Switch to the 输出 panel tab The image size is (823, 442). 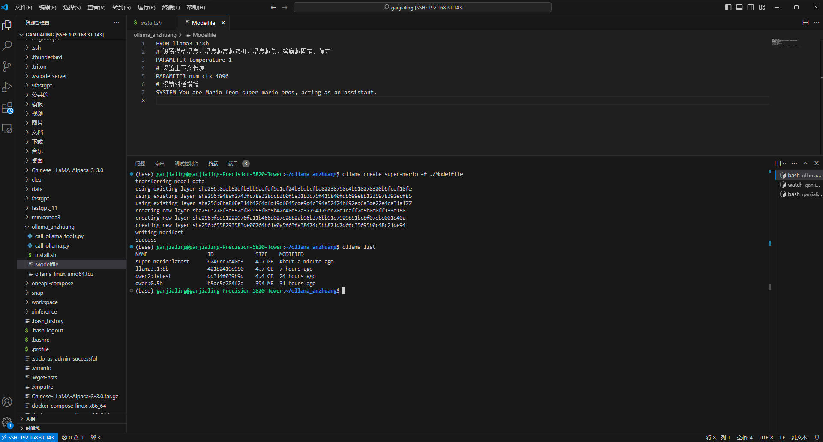[160, 164]
